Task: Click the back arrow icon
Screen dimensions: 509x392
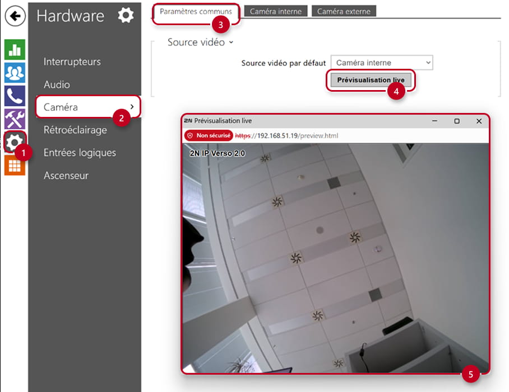Action: coord(15,16)
